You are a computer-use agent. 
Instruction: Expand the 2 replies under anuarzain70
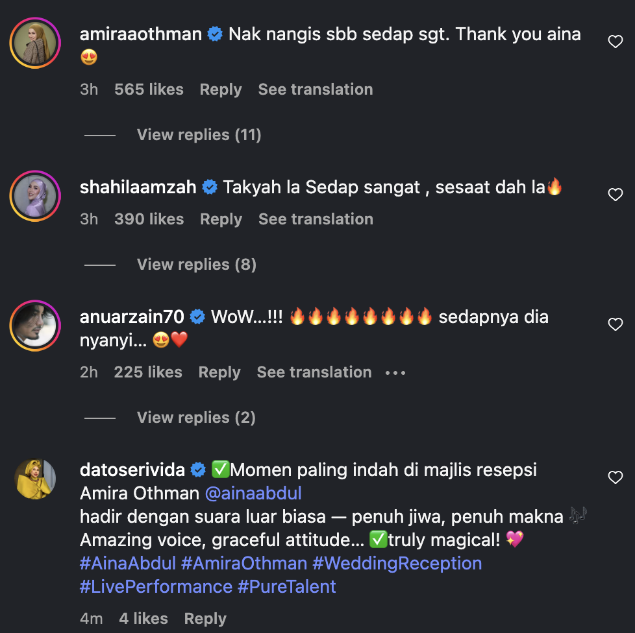click(x=196, y=418)
